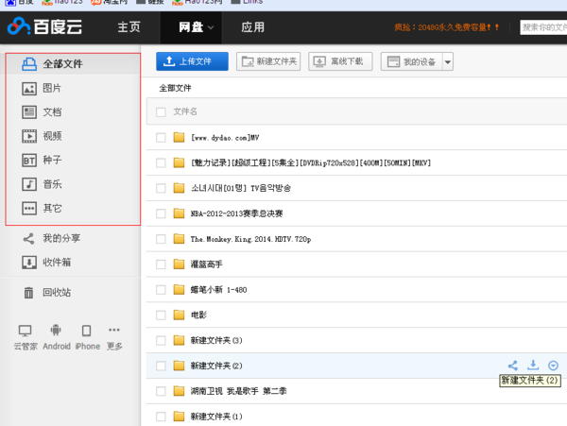
Task: Click download icon on 新建文件夹(2) row
Action: click(x=533, y=366)
